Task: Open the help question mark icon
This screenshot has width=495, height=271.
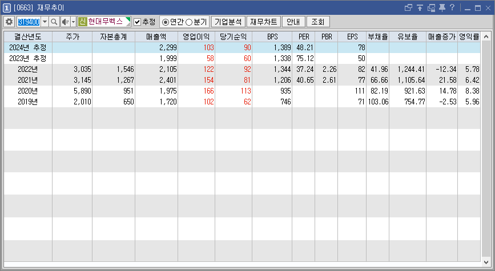Action: 452,7
